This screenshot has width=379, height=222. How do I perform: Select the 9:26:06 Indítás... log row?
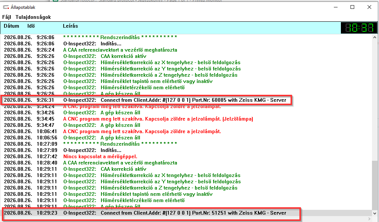(x=186, y=44)
